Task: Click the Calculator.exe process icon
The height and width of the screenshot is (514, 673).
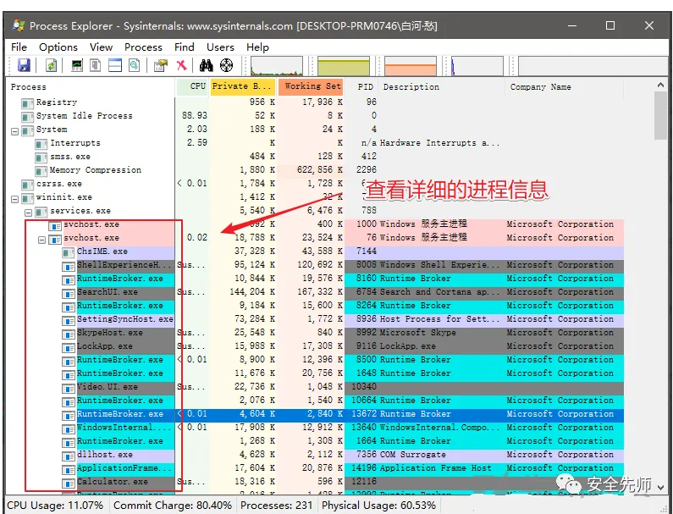Action: coord(69,483)
